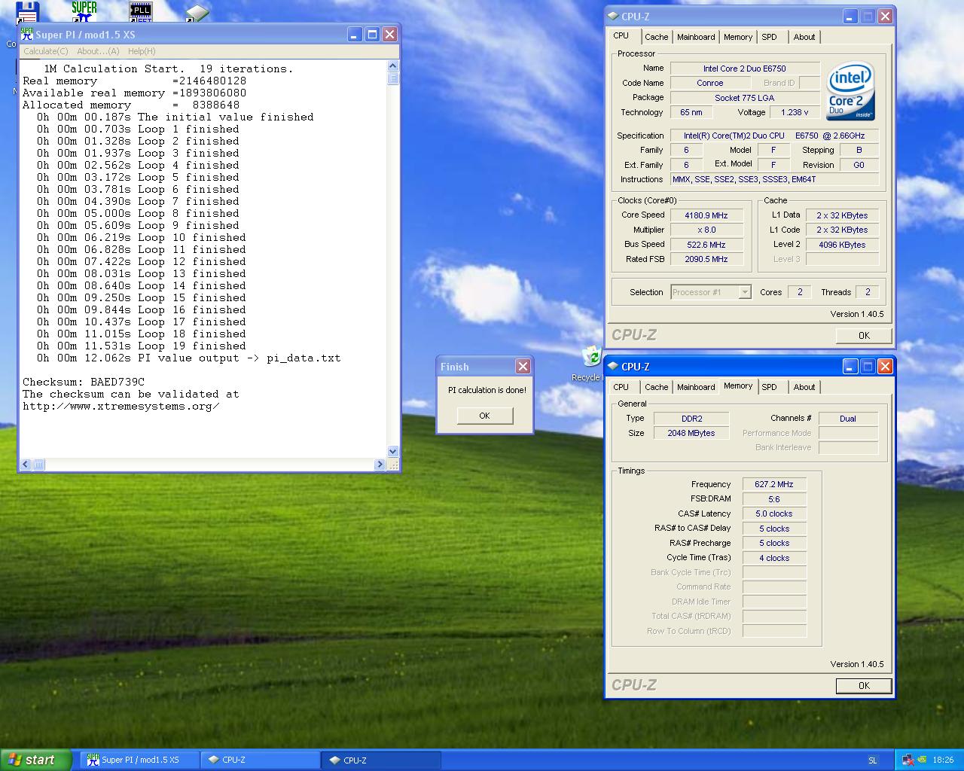Viewport: 964px width, 771px height.
Task: Switch to About tab in bottom CPU-Z
Action: point(804,387)
